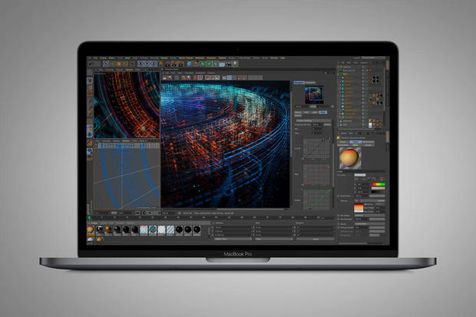The height and width of the screenshot is (317, 476).
Task: Open Edit Render Settings clapperboard icon
Action: 180,64
